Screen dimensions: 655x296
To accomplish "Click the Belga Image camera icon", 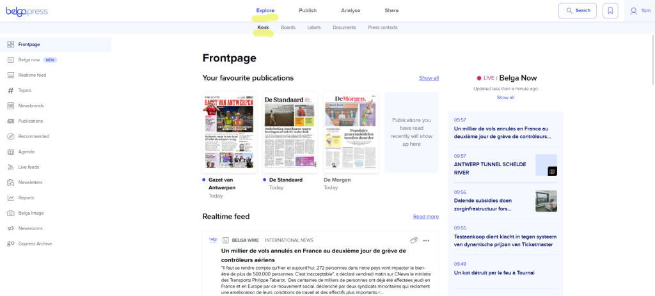I will pos(11,213).
